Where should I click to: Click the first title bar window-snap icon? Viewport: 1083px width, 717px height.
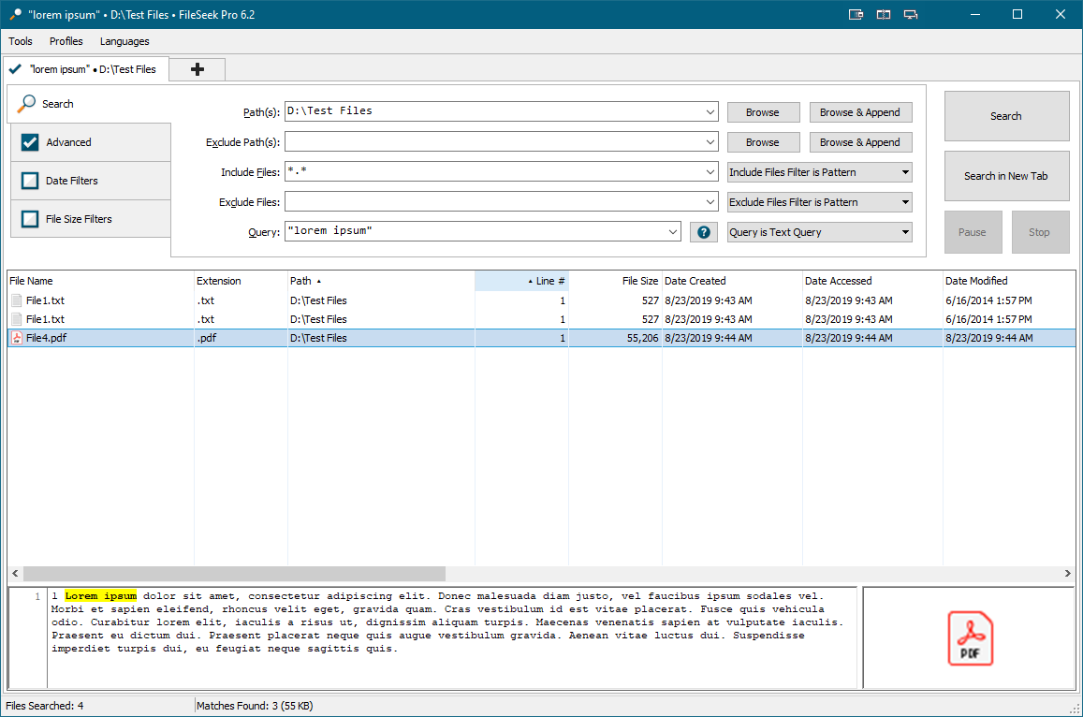(x=856, y=14)
